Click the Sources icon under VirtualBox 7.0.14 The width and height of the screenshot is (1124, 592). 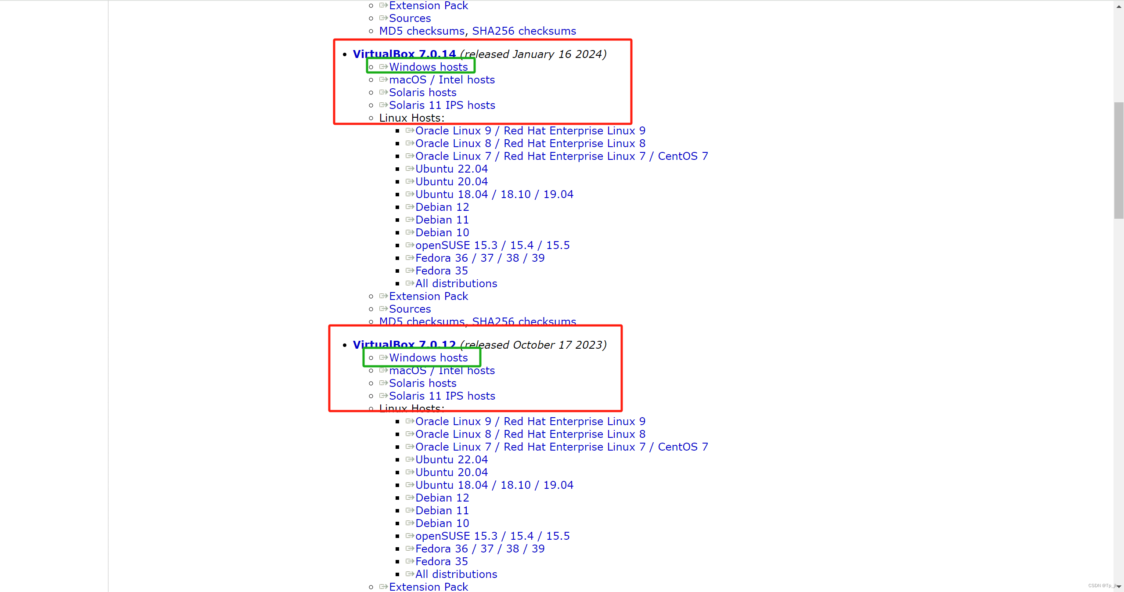tap(383, 309)
